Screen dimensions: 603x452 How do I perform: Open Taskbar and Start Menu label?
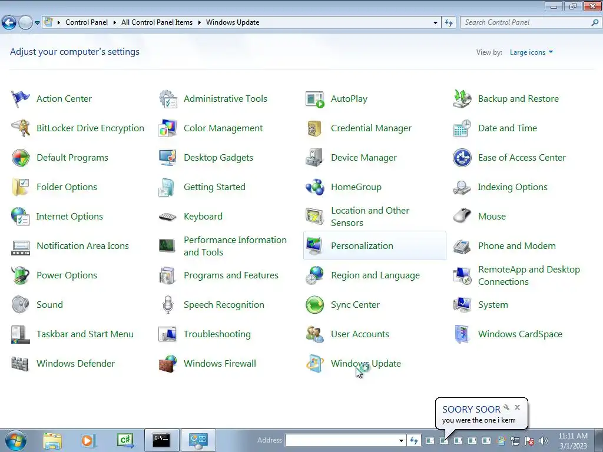pos(85,334)
